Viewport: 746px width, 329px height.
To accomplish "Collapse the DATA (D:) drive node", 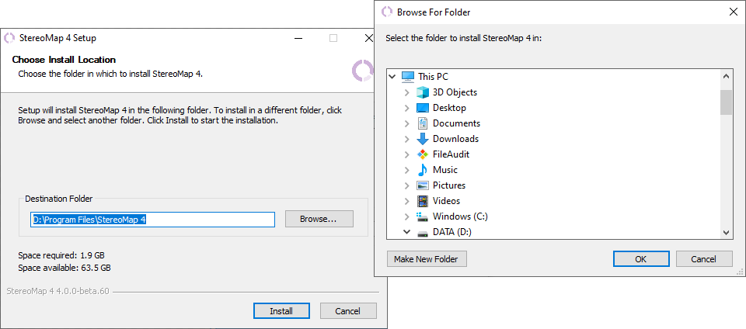I will pyautogui.click(x=406, y=232).
